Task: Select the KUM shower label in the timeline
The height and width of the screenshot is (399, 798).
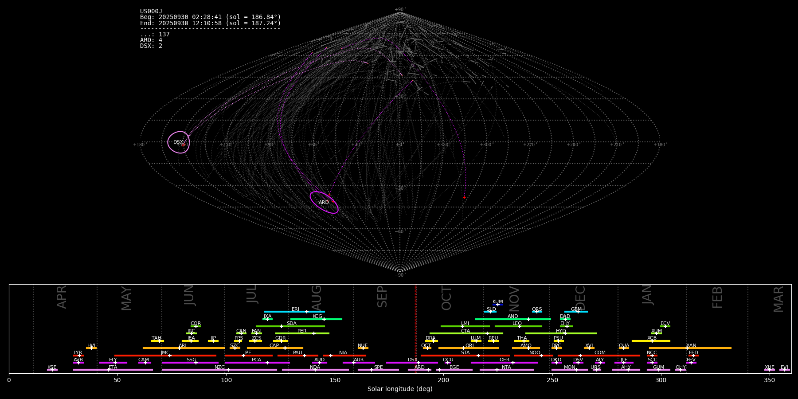Action: (x=498, y=302)
